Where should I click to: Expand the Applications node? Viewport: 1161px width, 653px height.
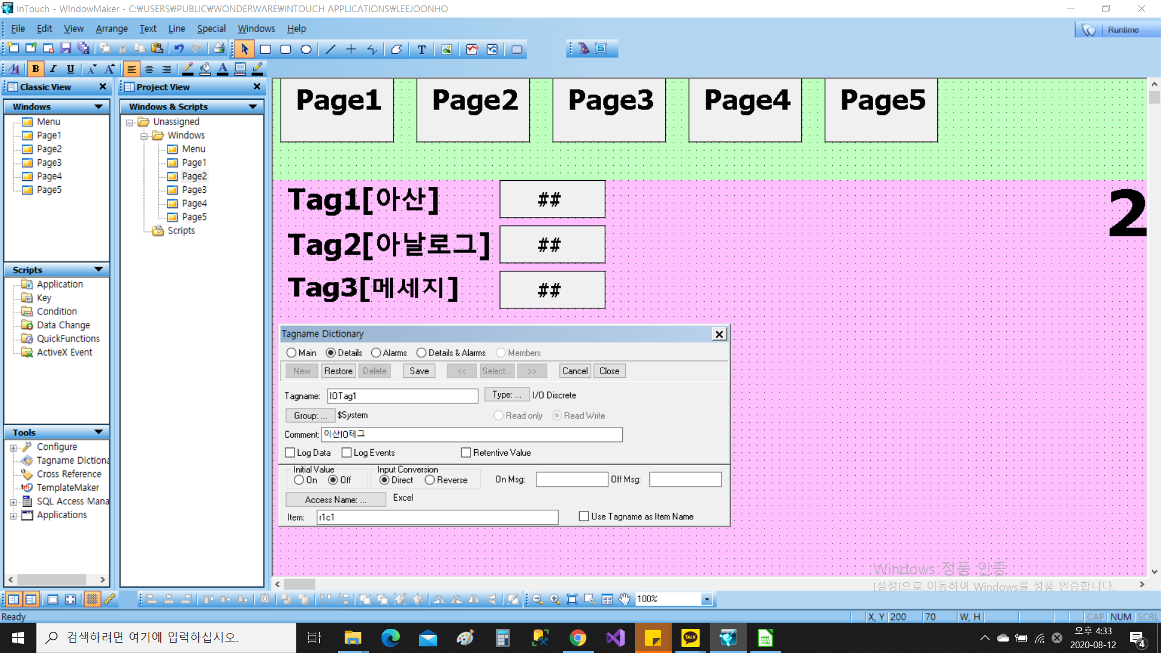click(13, 516)
